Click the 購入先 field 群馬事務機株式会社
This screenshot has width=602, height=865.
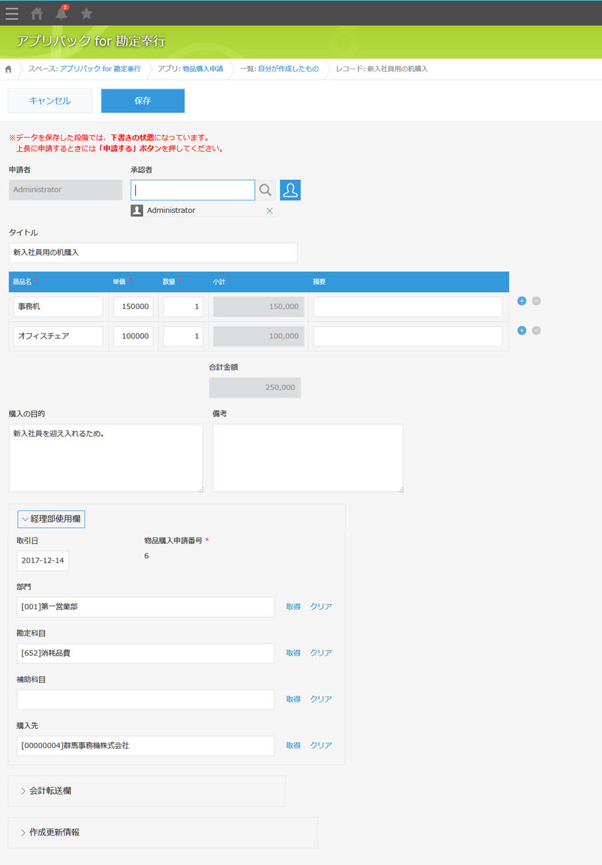point(145,745)
